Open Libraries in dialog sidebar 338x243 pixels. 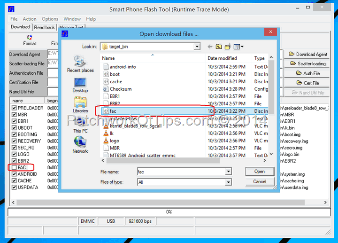(80, 105)
